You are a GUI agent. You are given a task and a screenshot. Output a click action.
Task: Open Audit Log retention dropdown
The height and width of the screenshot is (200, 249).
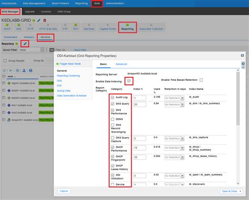click(x=182, y=98)
